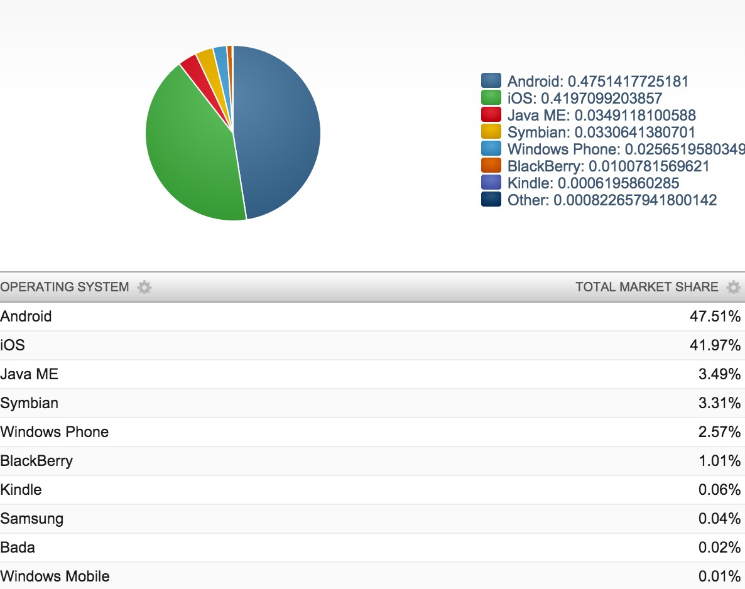Select the Symbian table row name
This screenshot has width=745, height=589.
point(29,403)
